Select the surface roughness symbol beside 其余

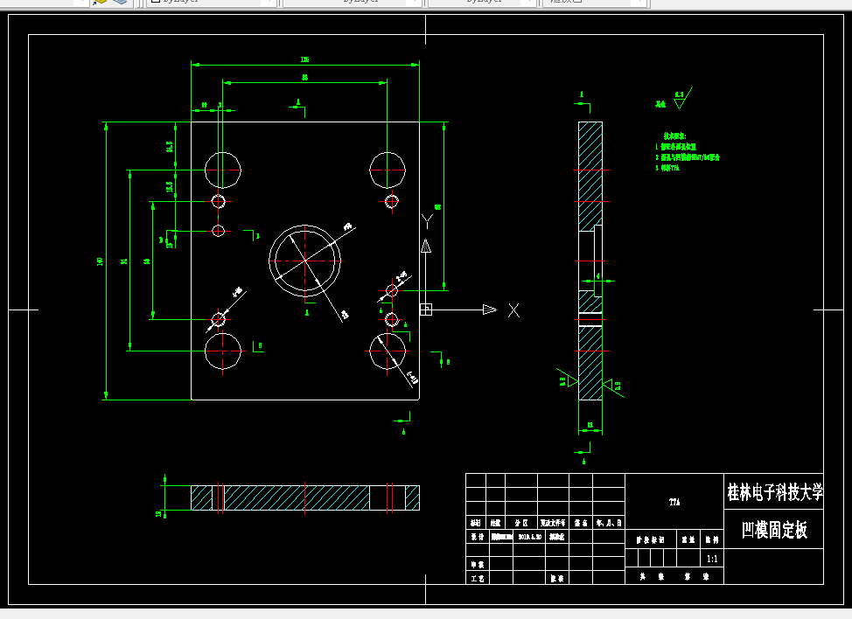[683, 98]
